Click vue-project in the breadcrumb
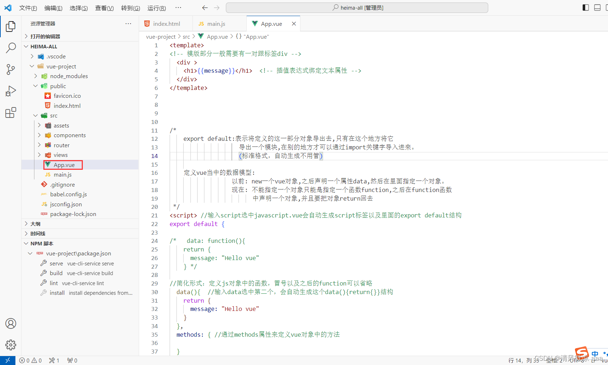Screen dimensions: 608x365 click(161, 37)
